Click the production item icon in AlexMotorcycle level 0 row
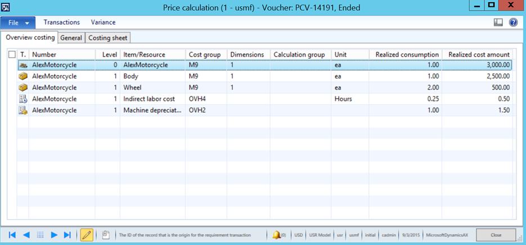 pos(23,65)
